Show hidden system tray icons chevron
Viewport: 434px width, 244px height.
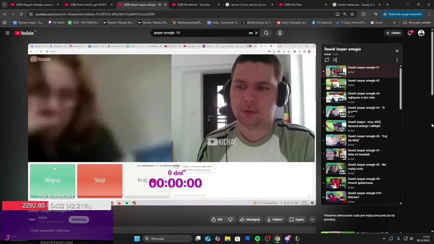384,239
